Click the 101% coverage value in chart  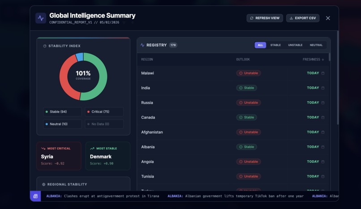point(83,73)
